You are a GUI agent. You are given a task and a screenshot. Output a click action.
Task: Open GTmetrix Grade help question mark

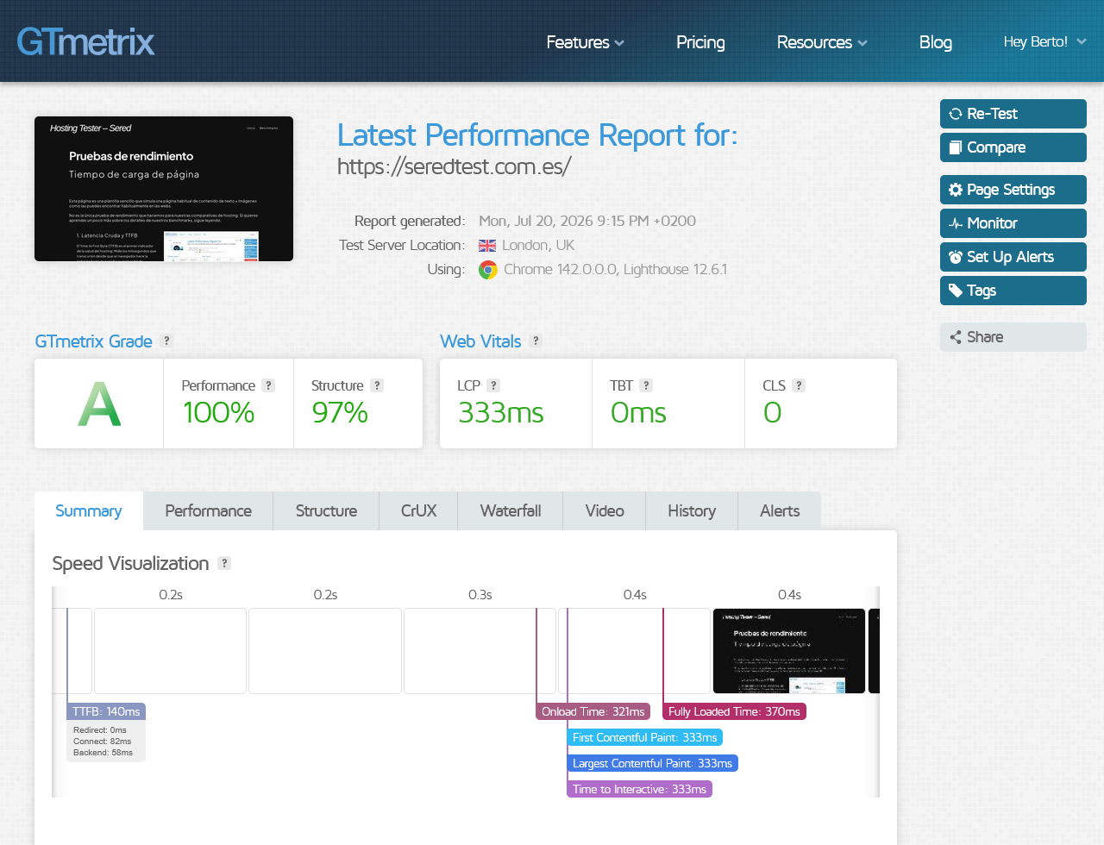(x=166, y=341)
